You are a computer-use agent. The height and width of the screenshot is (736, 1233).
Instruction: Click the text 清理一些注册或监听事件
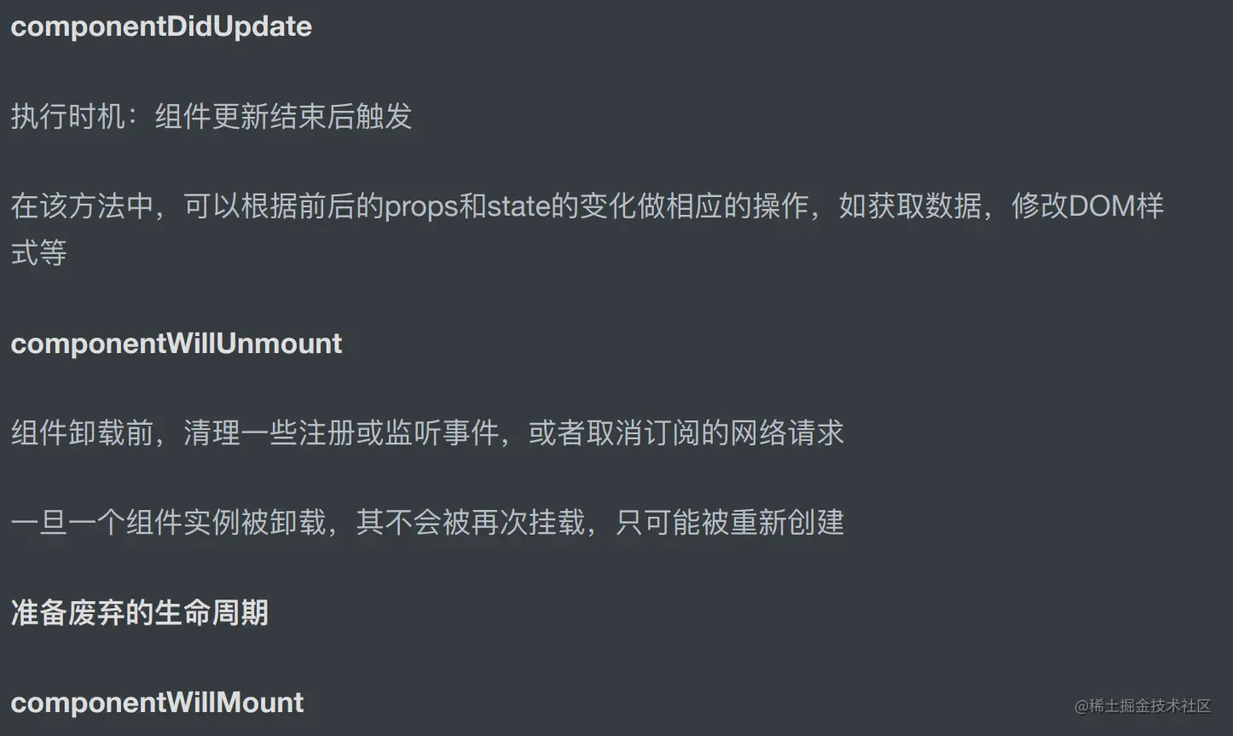click(341, 433)
